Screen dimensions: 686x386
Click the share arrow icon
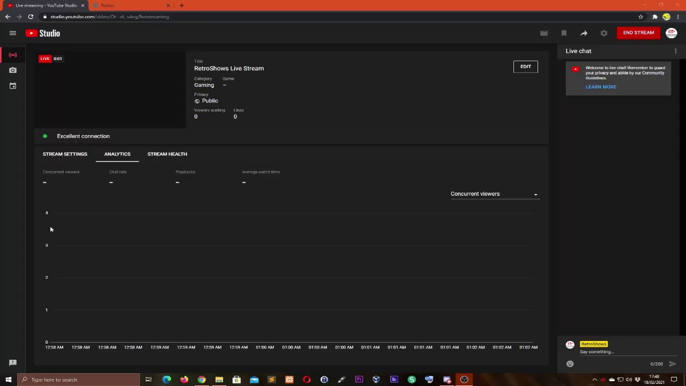coord(584,33)
